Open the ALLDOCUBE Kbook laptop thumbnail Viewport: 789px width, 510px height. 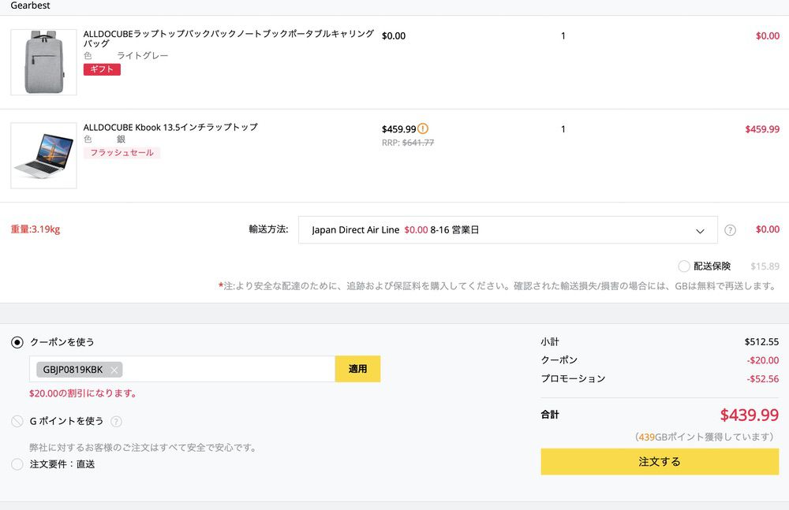coord(43,155)
